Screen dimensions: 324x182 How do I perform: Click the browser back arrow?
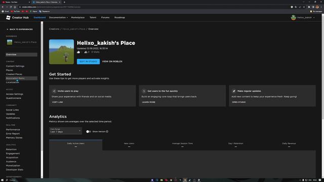point(3,7)
